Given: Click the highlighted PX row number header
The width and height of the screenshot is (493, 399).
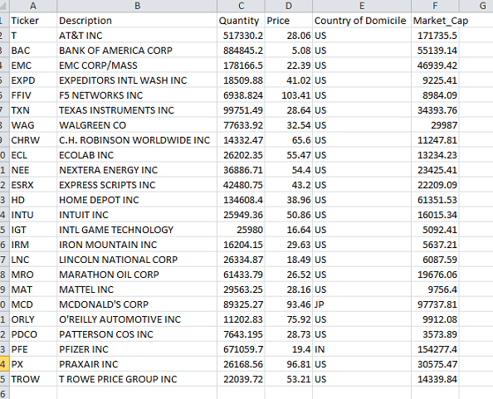Looking at the screenshot, I should click(x=4, y=364).
